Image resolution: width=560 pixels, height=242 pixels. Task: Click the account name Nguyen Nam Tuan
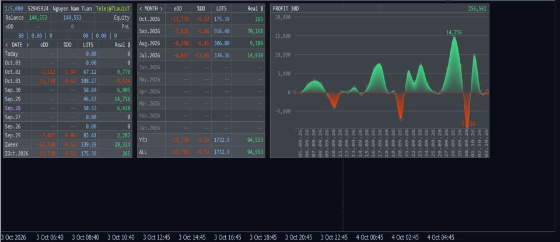pos(72,9)
